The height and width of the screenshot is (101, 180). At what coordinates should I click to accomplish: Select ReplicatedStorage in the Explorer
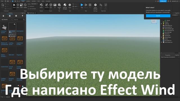pos(169,29)
